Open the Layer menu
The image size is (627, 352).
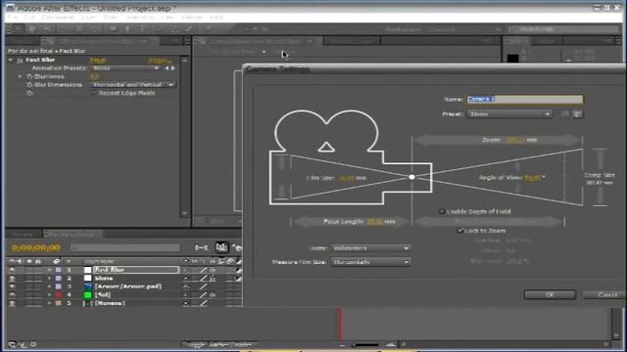88,18
